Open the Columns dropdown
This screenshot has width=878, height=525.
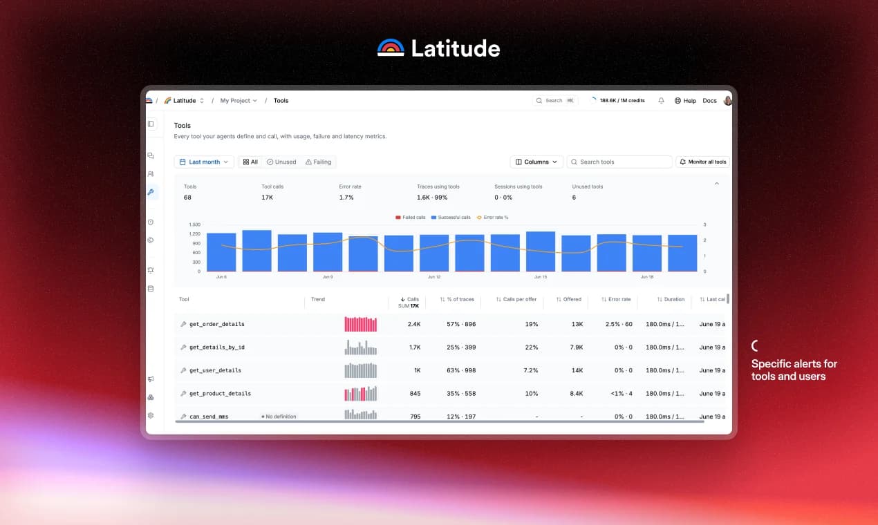(x=536, y=162)
